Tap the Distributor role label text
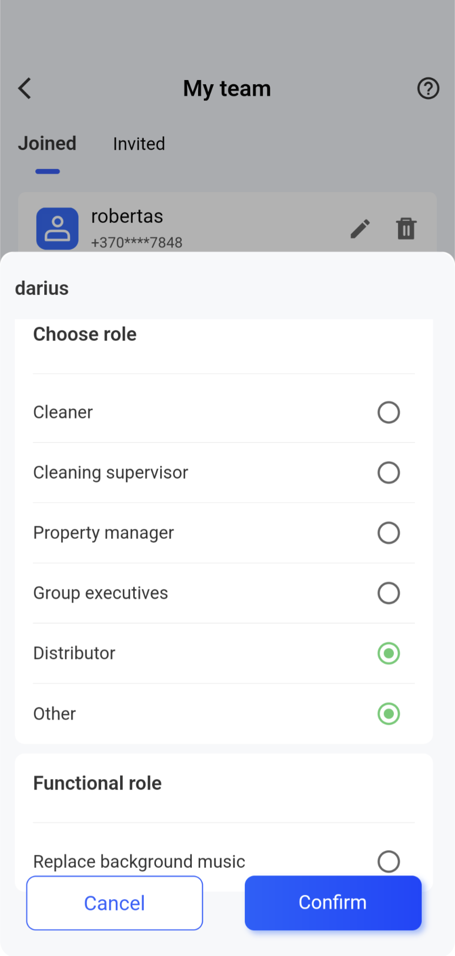 [x=74, y=654]
